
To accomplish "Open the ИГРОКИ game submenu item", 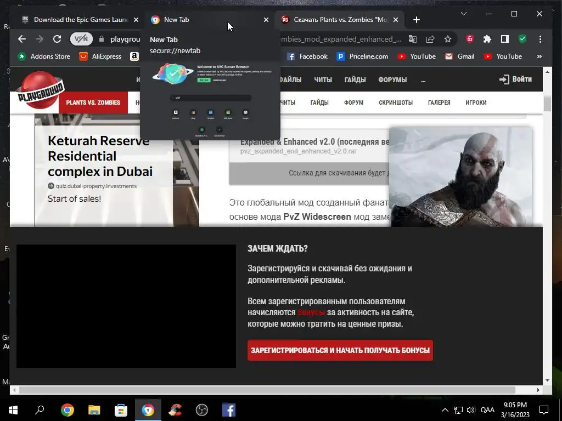I will pyautogui.click(x=476, y=103).
